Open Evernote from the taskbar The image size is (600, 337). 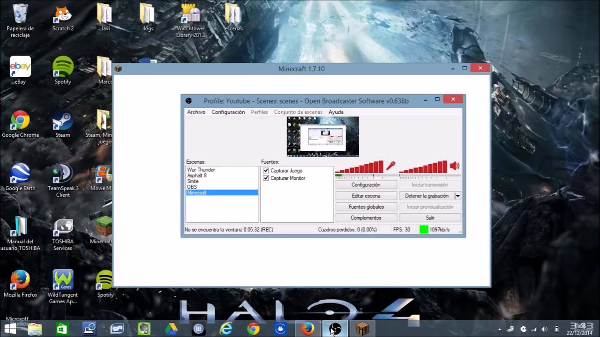pos(144,329)
